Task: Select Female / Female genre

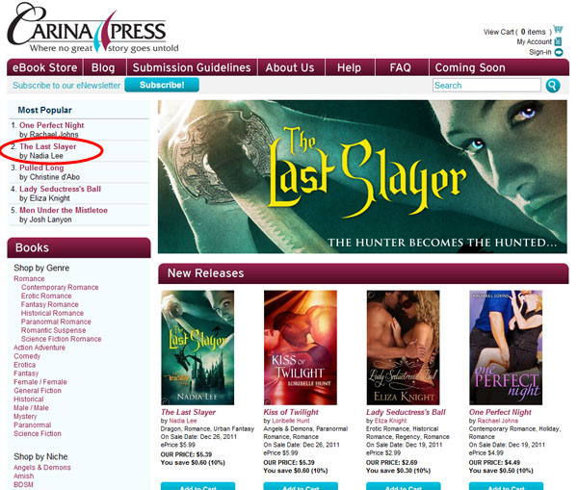Action: coord(40,382)
